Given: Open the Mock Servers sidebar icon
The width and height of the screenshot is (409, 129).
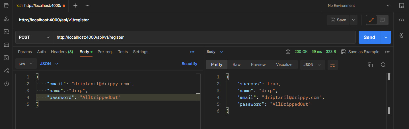Looking at the screenshot, I should [6, 45].
